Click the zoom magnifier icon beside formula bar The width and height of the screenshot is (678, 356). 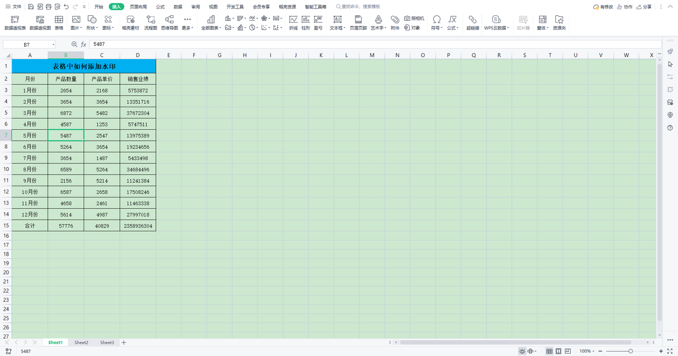point(74,44)
